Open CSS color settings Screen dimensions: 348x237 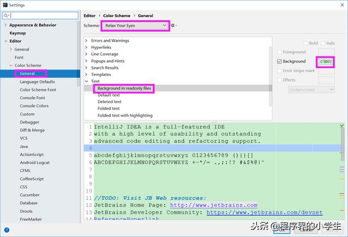tap(23, 187)
